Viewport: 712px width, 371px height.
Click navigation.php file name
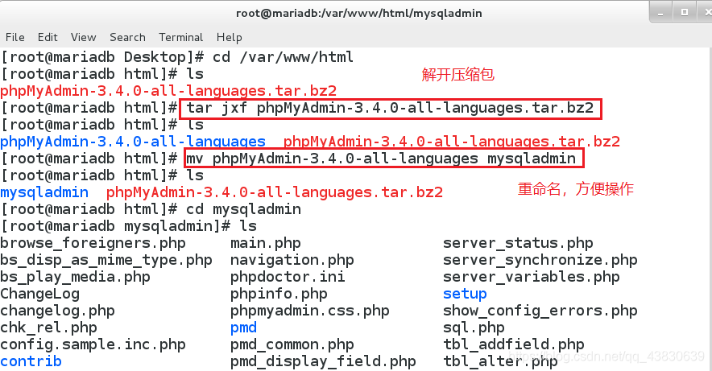pos(292,260)
